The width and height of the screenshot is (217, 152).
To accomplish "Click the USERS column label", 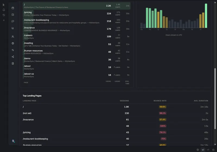I will [117, 81].
